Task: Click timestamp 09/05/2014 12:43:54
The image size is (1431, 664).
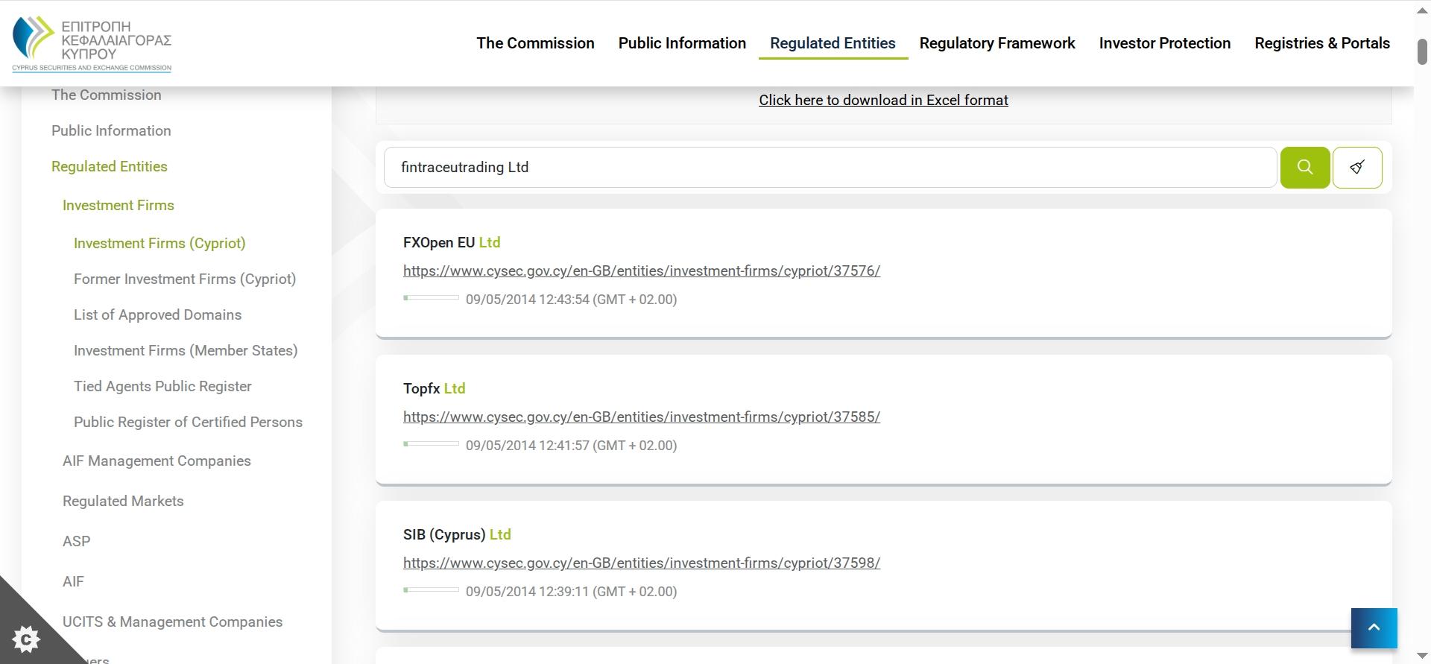Action: pos(571,300)
